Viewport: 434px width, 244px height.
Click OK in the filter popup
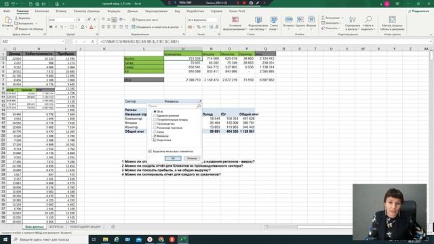tap(173, 158)
